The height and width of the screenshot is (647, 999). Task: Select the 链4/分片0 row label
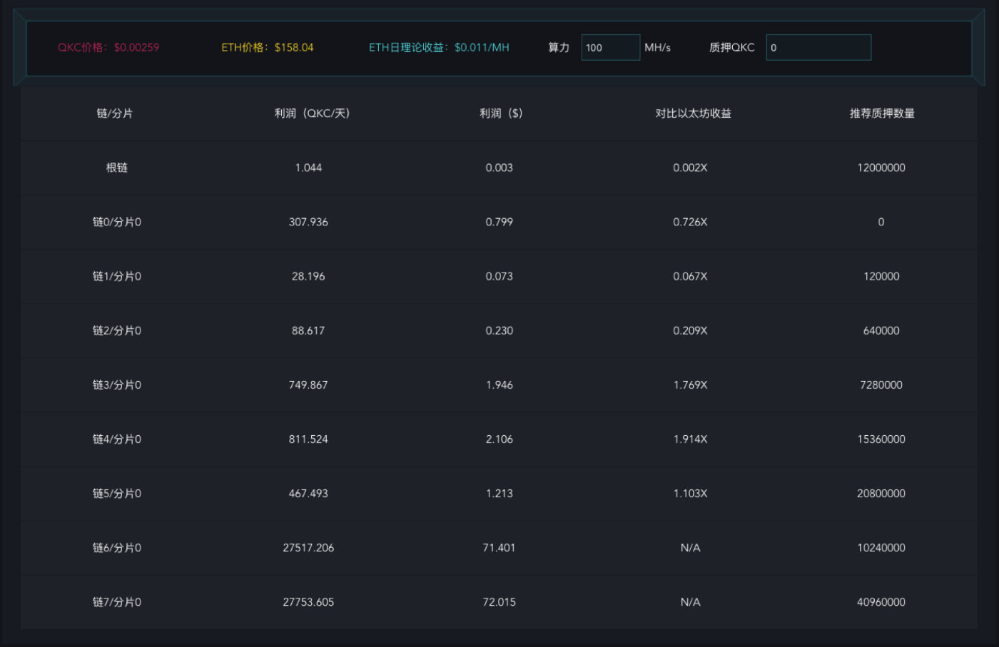117,439
